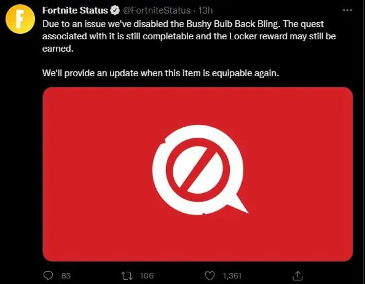Retweet using the retweet arrows icon
Viewport: 365px width, 284px height.
click(127, 276)
